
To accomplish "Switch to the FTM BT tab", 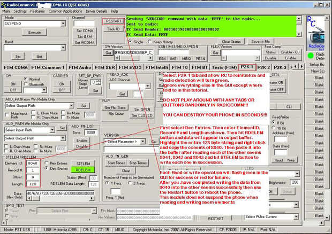I will pos(199,67).
